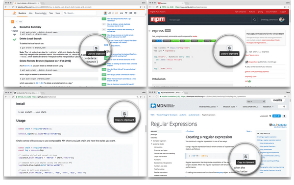Click the npm logo
This screenshot has width=294, height=185.
(158, 19)
